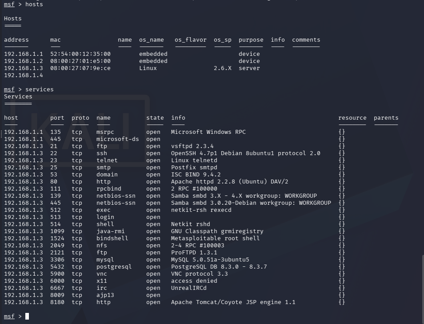The width and height of the screenshot is (424, 324).
Task: Click 'ISC BIND 9.4.2' info text
Action: pos(196,175)
